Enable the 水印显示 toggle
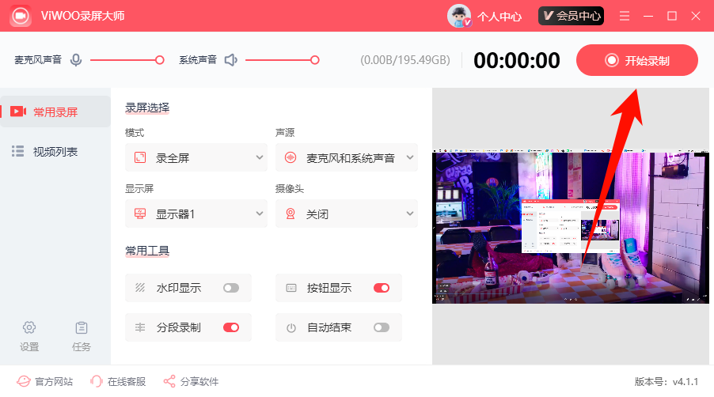Viewport: 714px width, 397px height. (231, 288)
